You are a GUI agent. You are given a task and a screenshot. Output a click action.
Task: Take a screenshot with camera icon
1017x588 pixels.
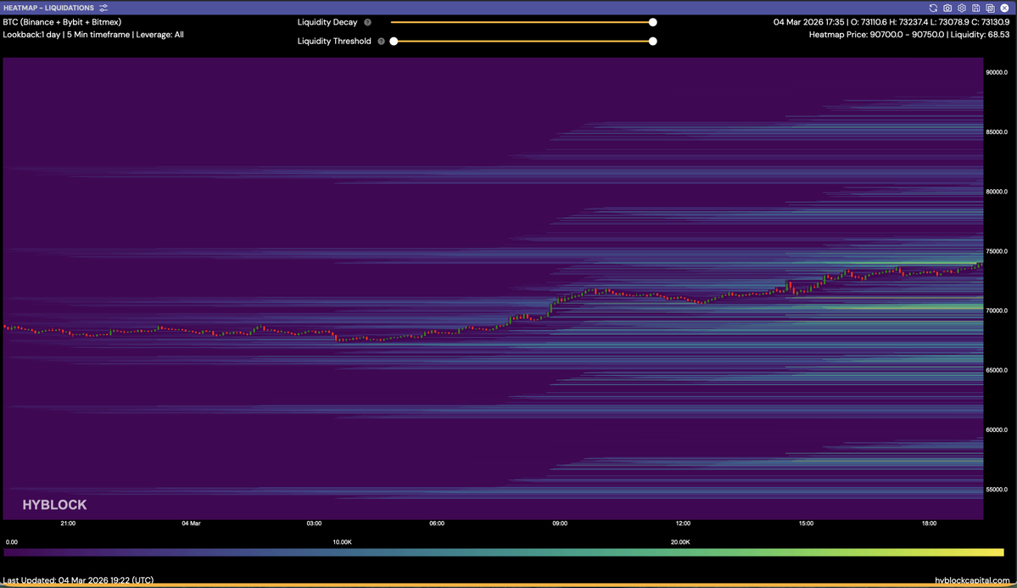947,8
